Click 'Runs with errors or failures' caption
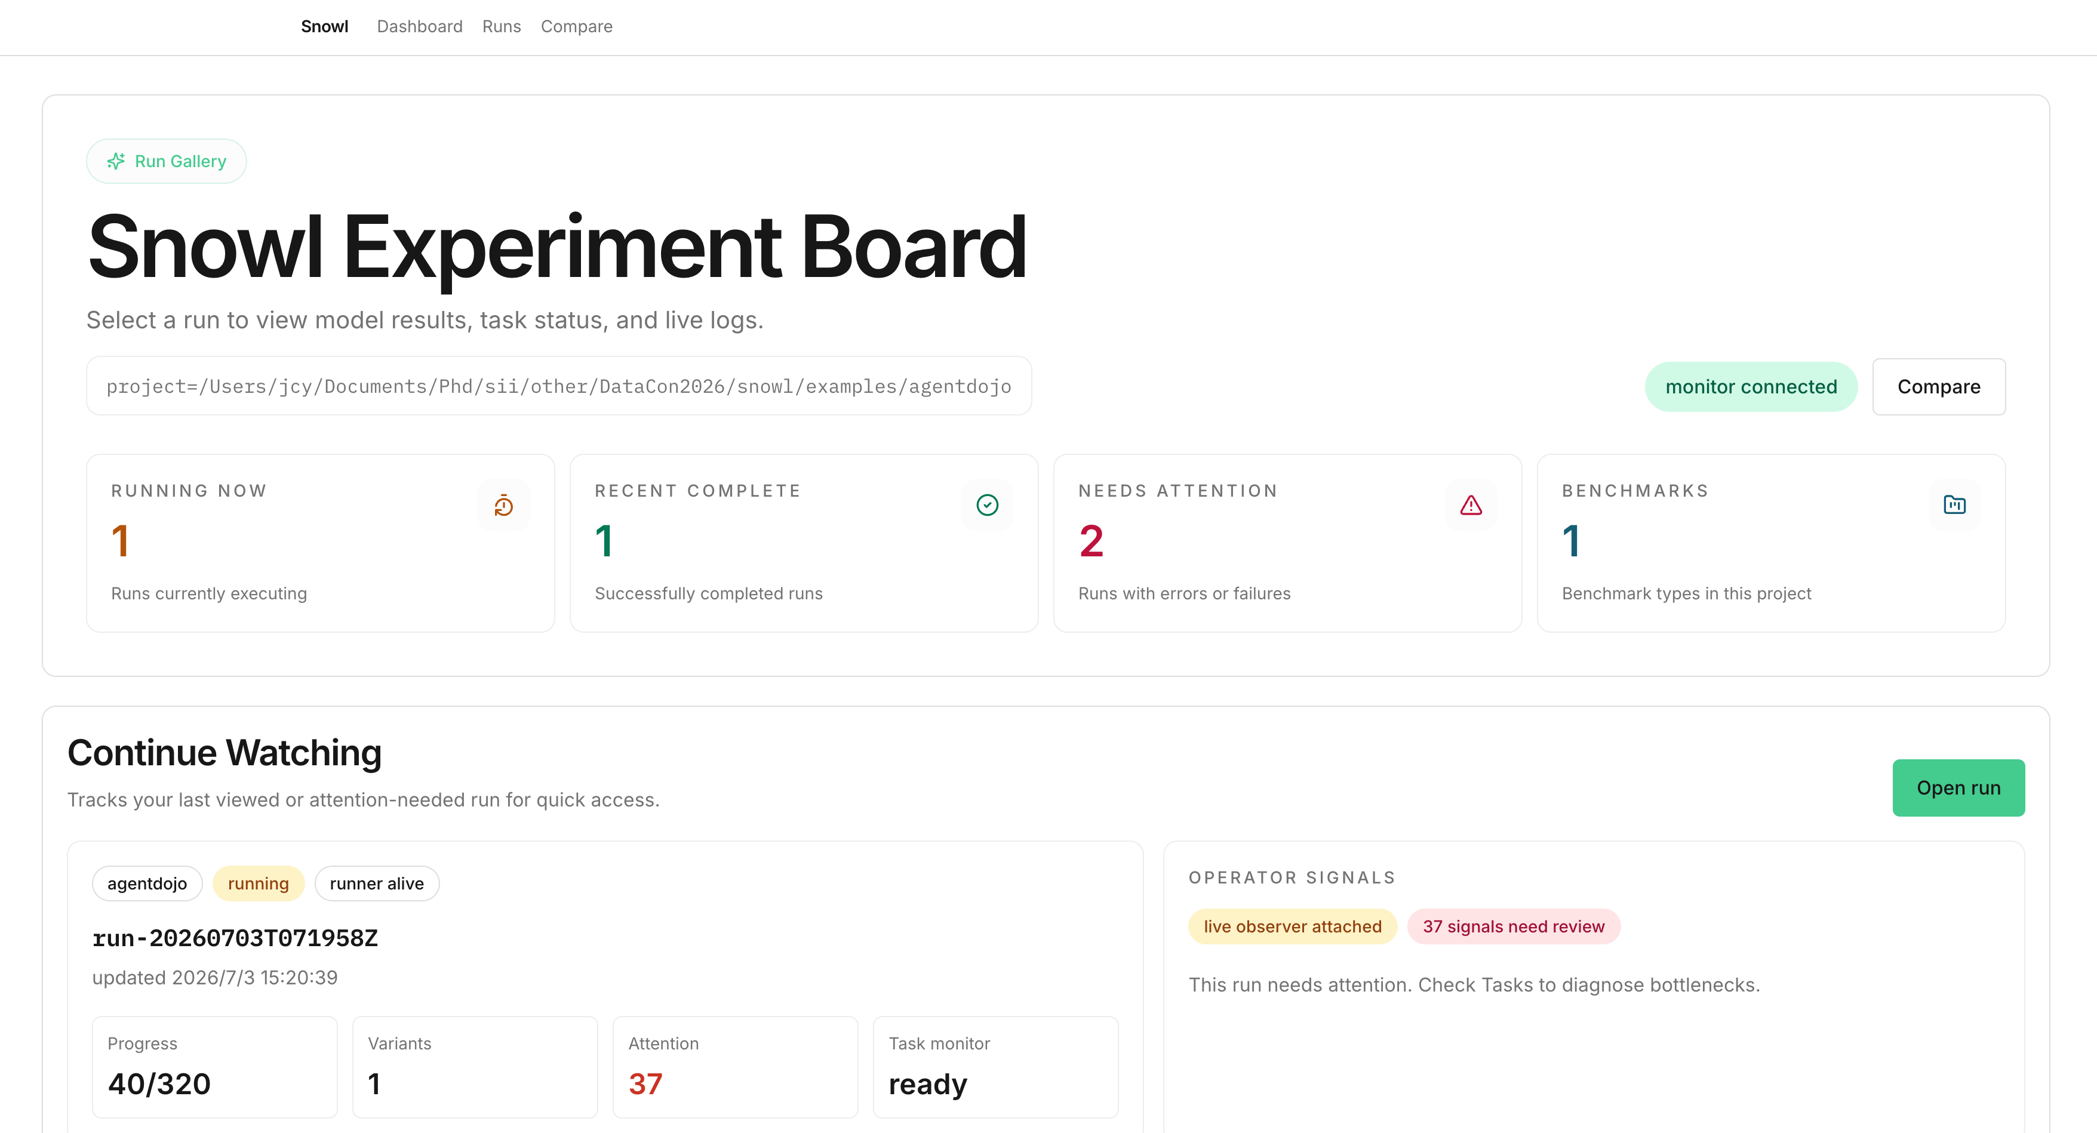 tap(1185, 594)
